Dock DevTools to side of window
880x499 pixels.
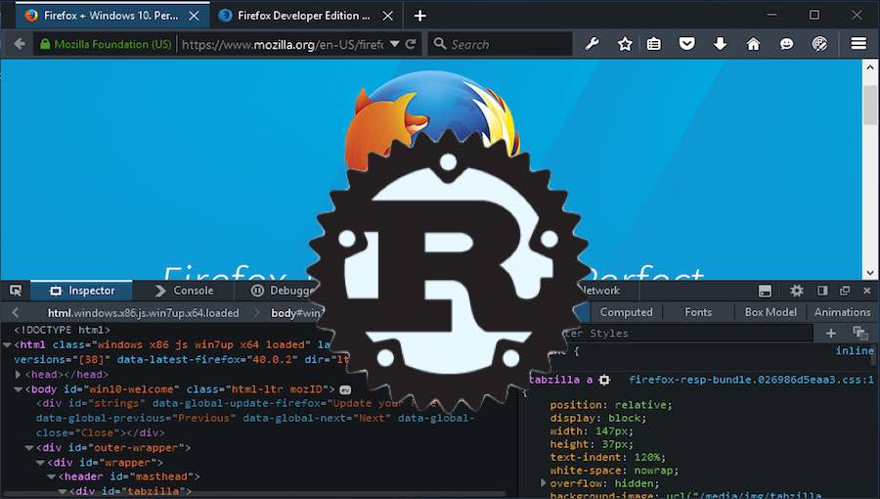pyautogui.click(x=822, y=291)
